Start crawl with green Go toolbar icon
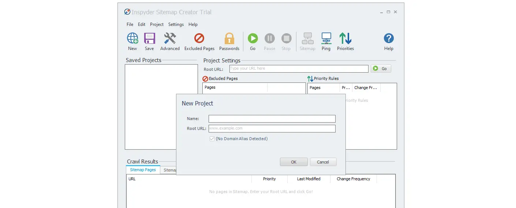Screen dimensions: 516x208 [253, 38]
